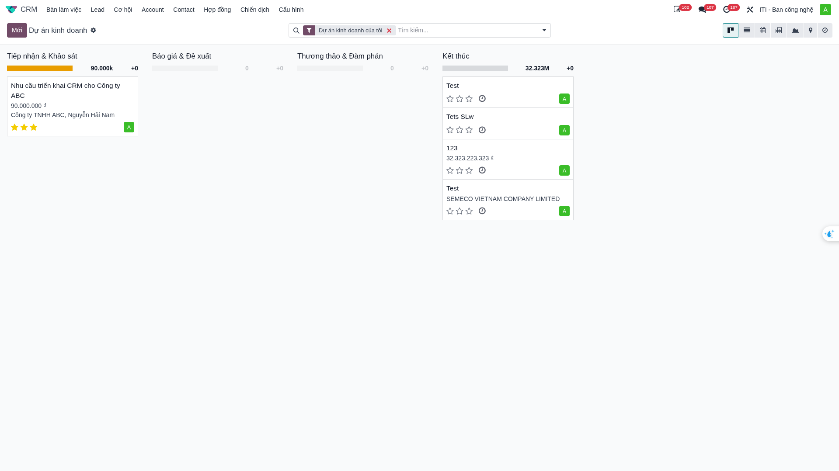
Task: Switch to pivot table view
Action: coord(778,30)
